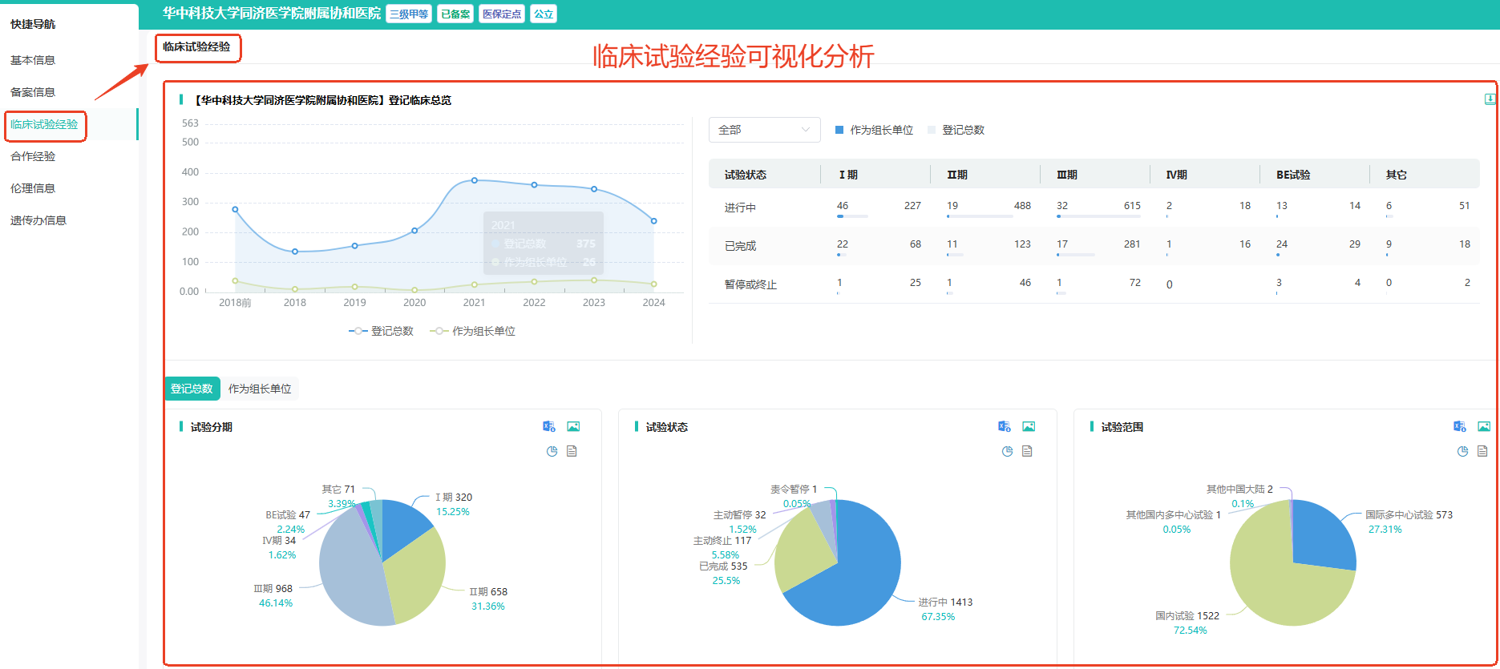Switch 试验分期 panel to pie chart view
Screen dimensions: 1500x669
(x=552, y=451)
